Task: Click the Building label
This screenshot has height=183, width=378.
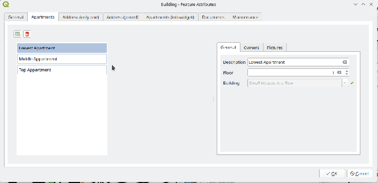Action: tap(231, 83)
